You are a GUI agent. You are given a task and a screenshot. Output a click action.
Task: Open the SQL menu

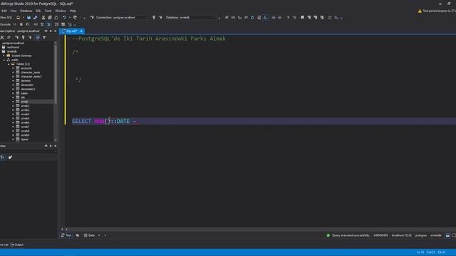point(38,11)
